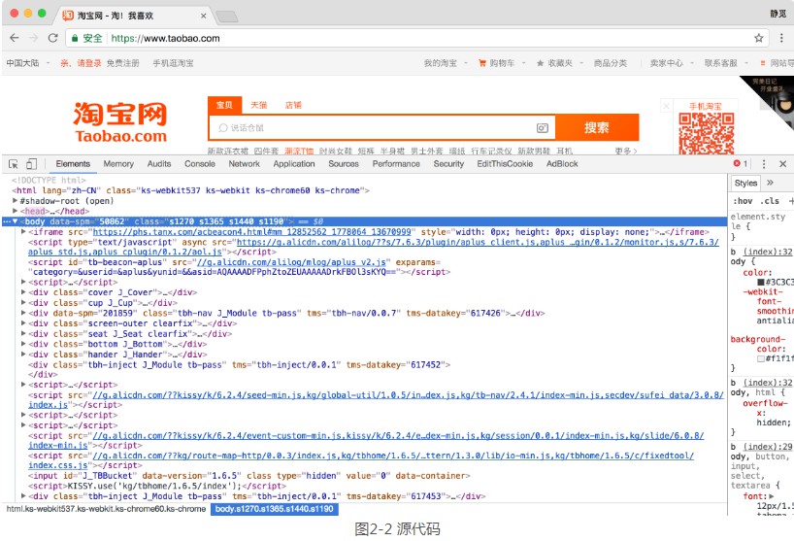794x541 pixels.
Task: Click the #3C3C3C color swatch
Action: coord(761,282)
